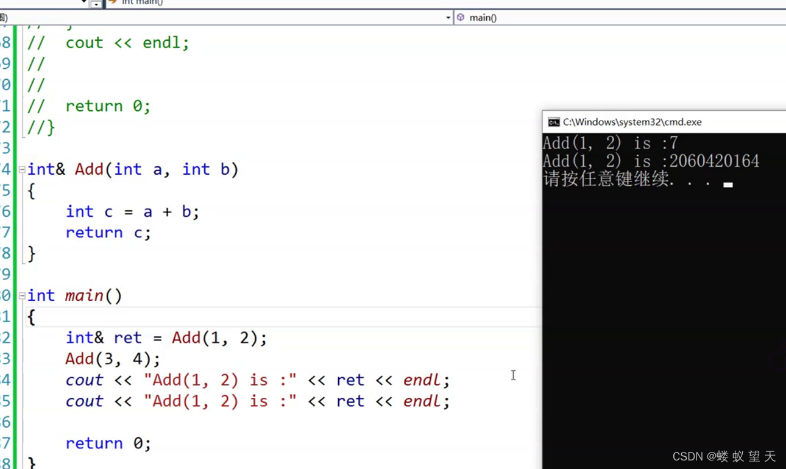Click the cmd.exe window title icon
This screenshot has width=786, height=469.
coord(553,122)
